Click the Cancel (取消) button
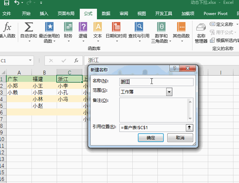The height and width of the screenshot is (183, 239). [x=180, y=138]
